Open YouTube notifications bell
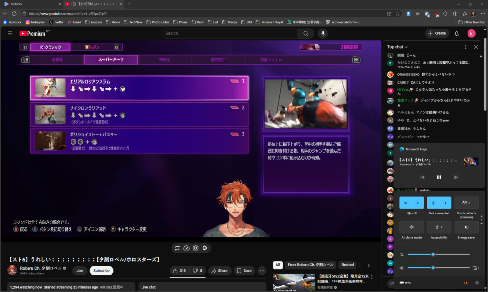Screen dimensions: 488x292 [457, 34]
